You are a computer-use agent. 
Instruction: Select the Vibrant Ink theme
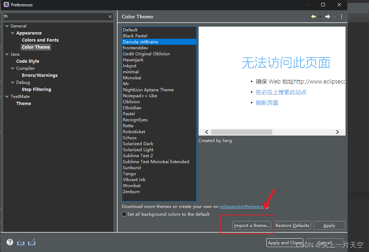159,180
